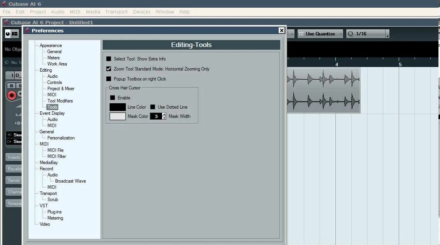The height and width of the screenshot is (245, 440).
Task: Select Scrub under Transport
Action: click(x=52, y=200)
